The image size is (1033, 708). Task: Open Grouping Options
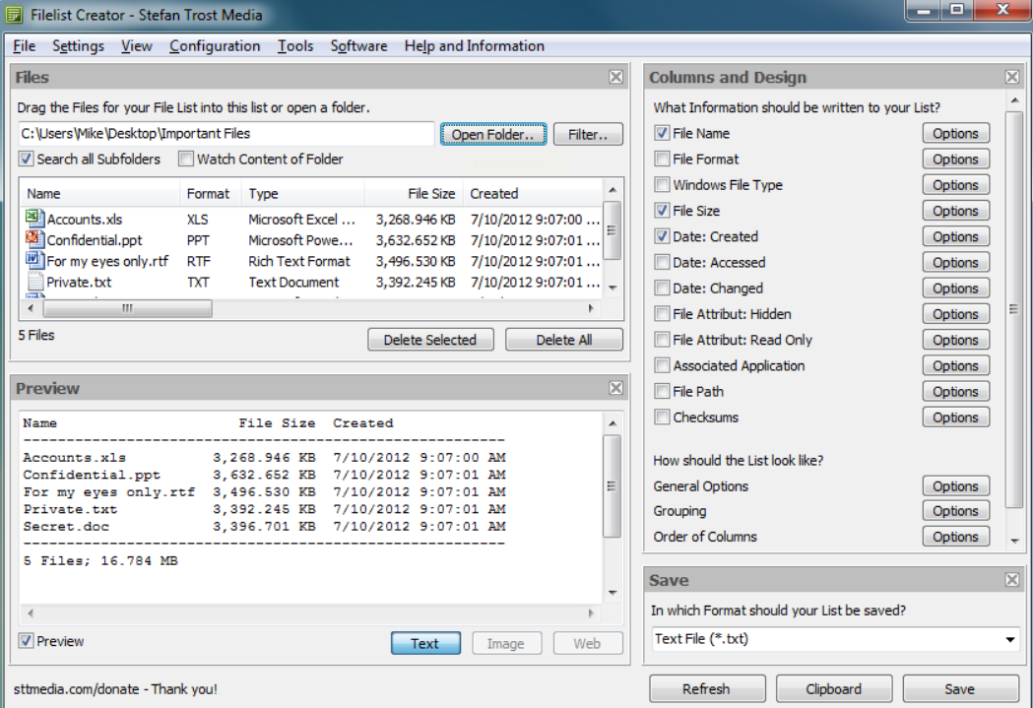coord(955,510)
